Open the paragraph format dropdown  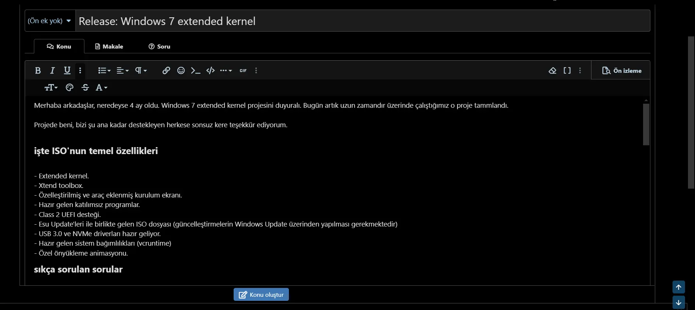141,71
